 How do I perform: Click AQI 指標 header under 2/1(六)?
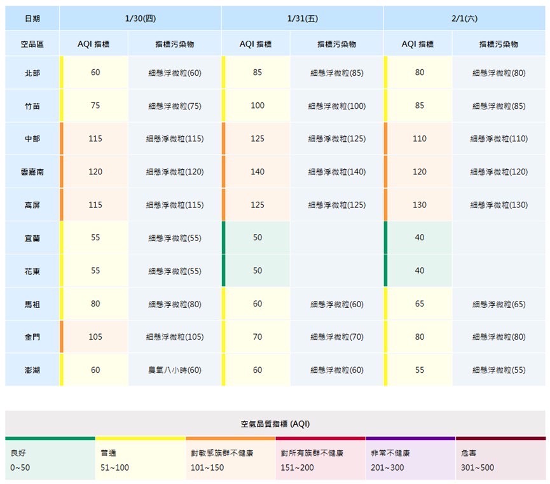pyautogui.click(x=418, y=44)
